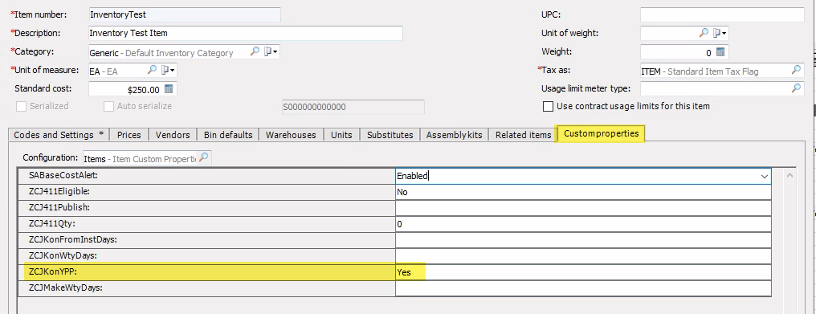Viewport: 816px width, 314px height.
Task: Expand the SABaseCostAlert dropdown arrow
Action: pyautogui.click(x=764, y=176)
